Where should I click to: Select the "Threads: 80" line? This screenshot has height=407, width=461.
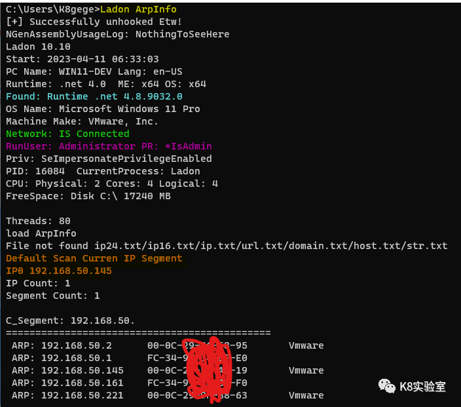click(x=38, y=221)
